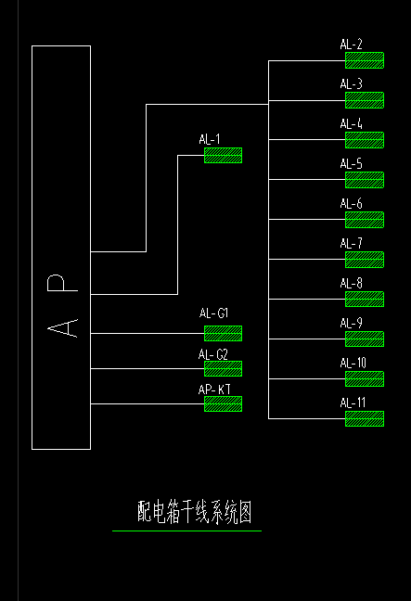Select the AL-5 green distribution box
The image size is (411, 601).
(365, 180)
